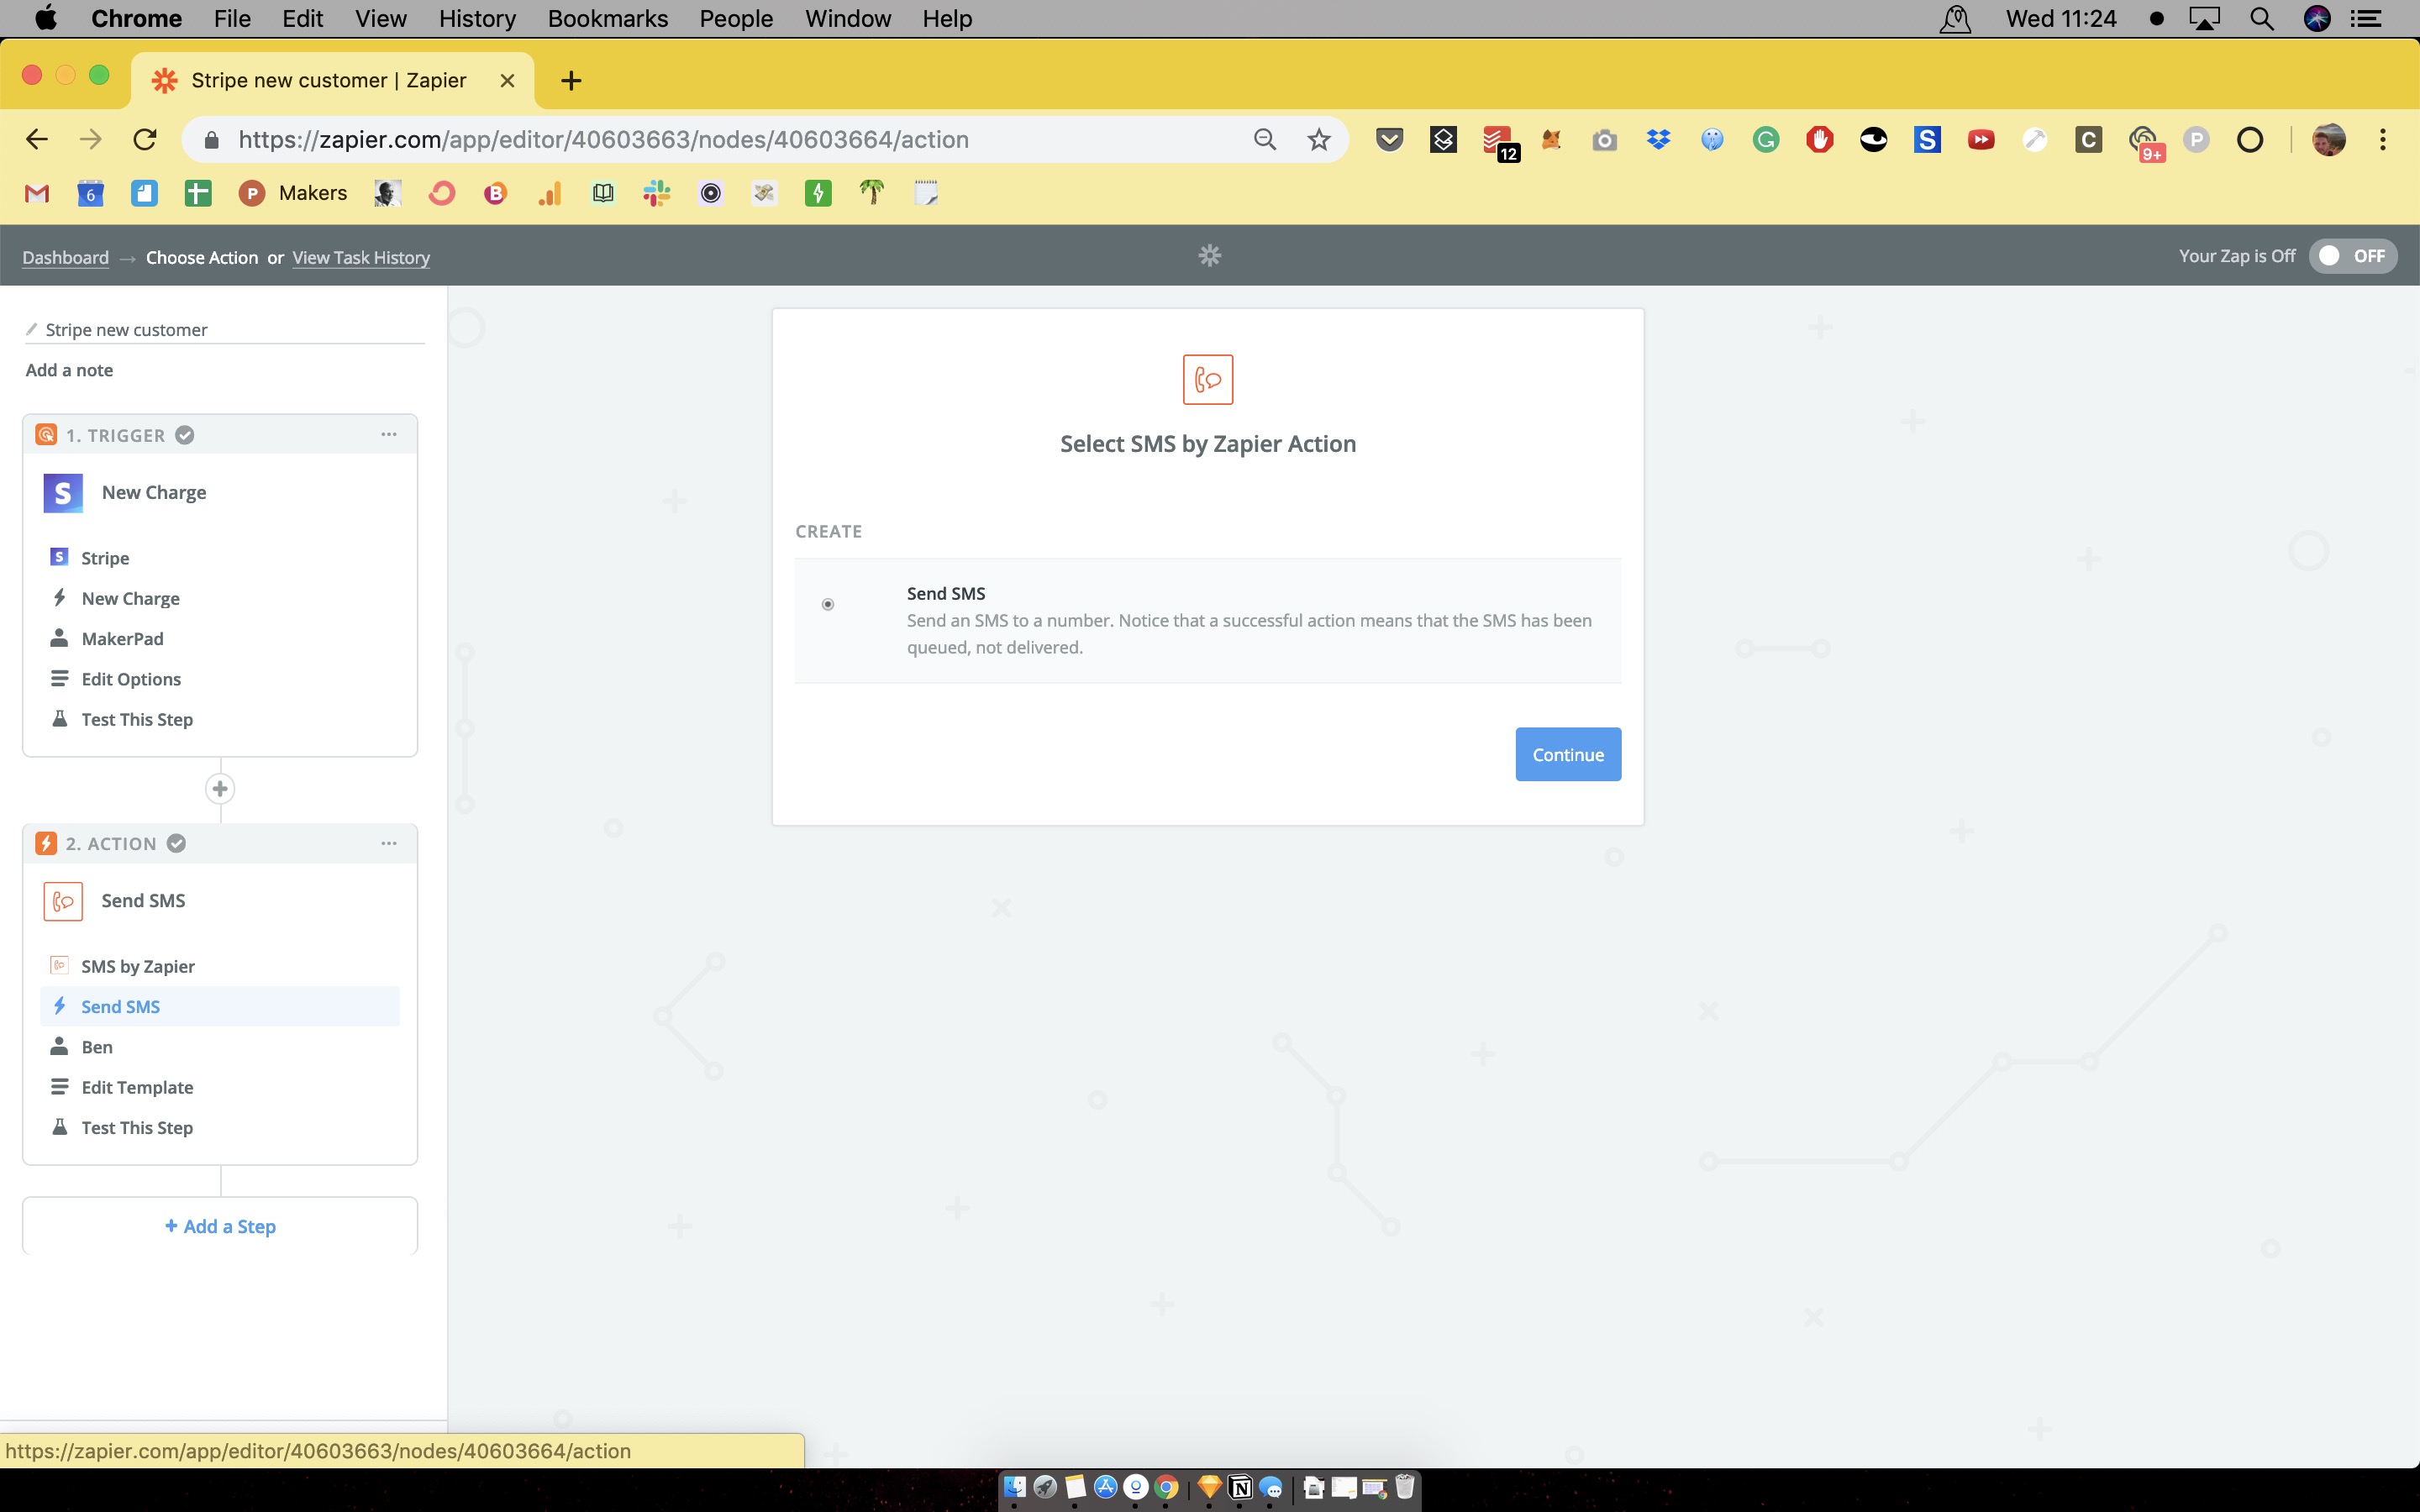Open the File menu
Viewport: 2420px width, 1512px height.
click(232, 18)
